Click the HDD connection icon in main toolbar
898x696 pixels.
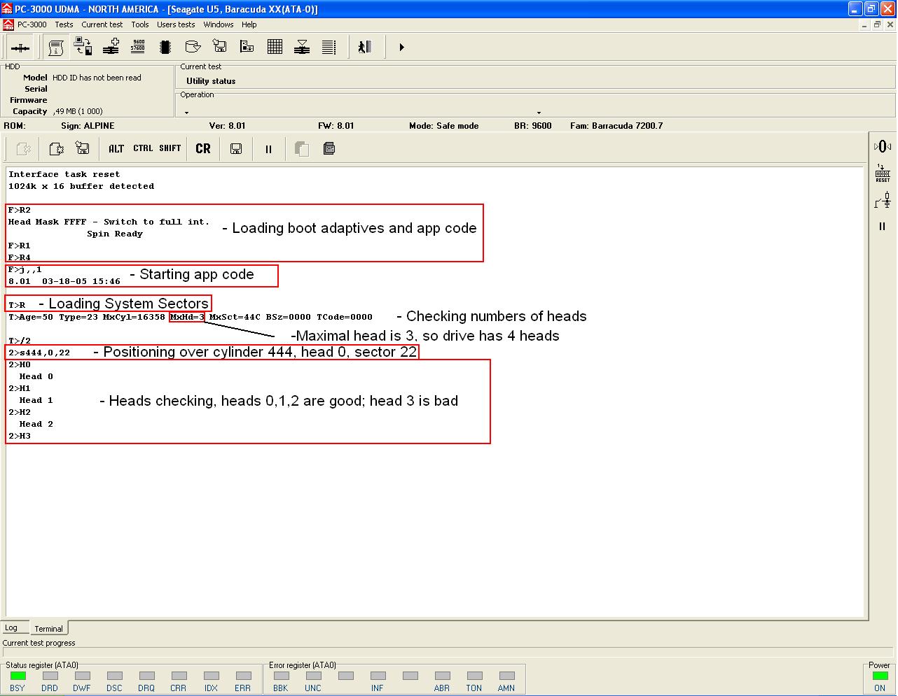(20, 48)
